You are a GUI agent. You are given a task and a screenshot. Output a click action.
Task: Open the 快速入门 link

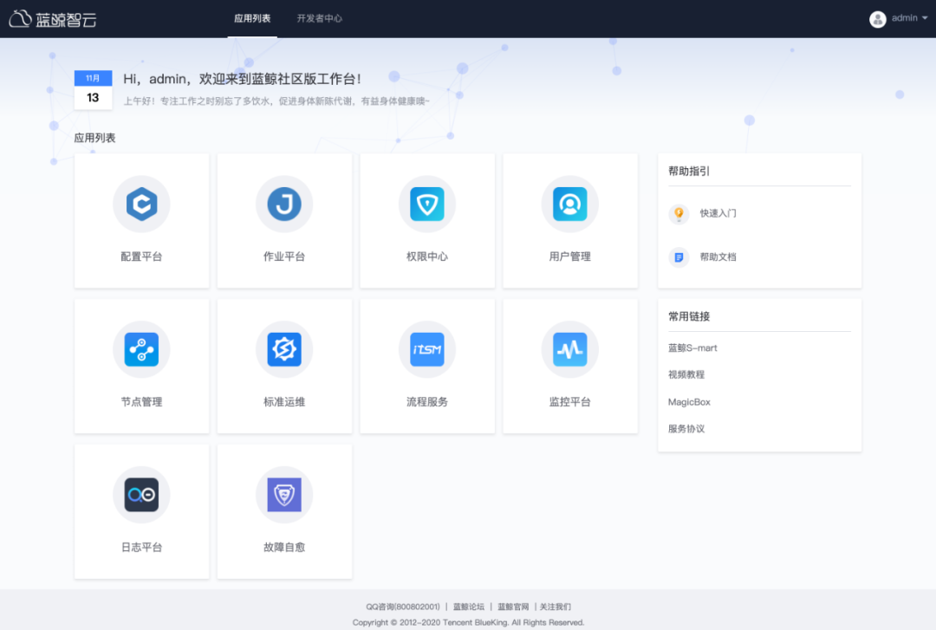[718, 213]
